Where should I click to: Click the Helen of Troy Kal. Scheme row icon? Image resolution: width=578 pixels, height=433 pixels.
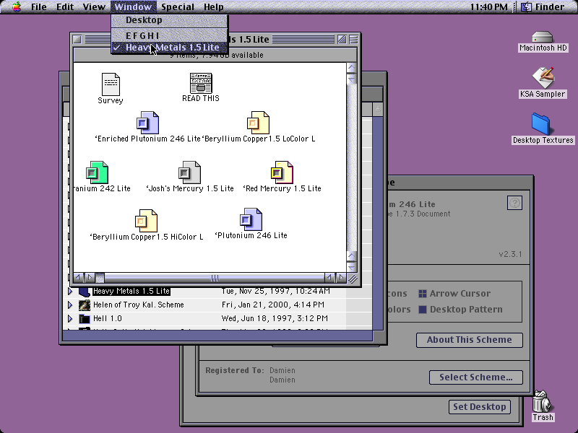[x=85, y=305]
